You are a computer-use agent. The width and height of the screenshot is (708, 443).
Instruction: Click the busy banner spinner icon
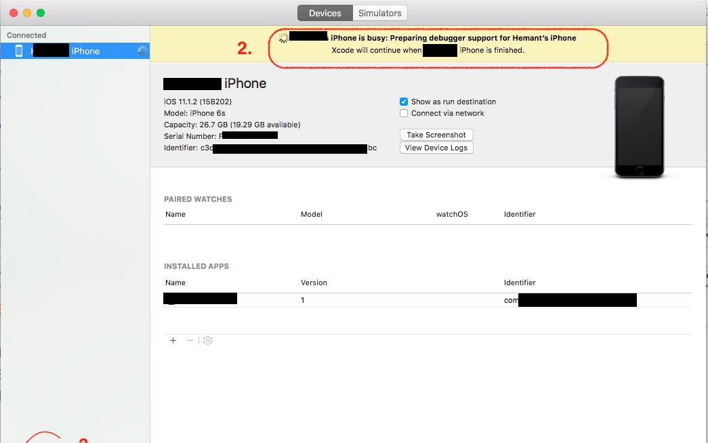pyautogui.click(x=283, y=38)
